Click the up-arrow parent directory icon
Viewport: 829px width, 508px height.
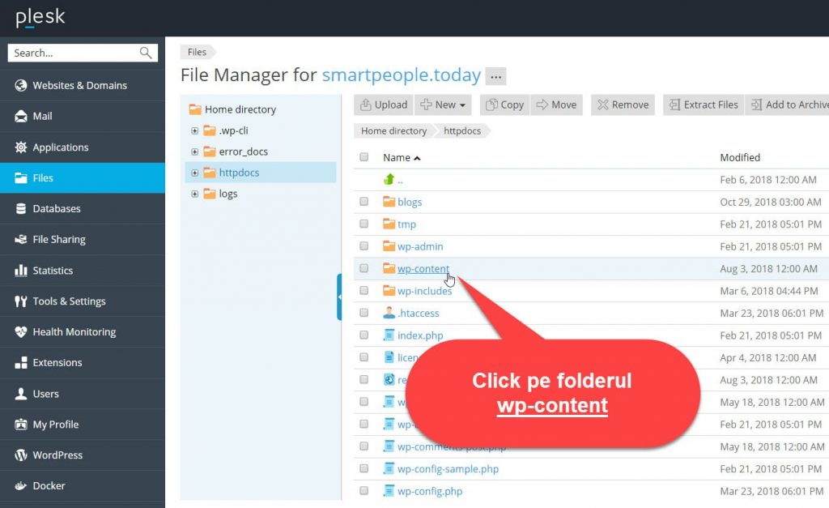[389, 180]
